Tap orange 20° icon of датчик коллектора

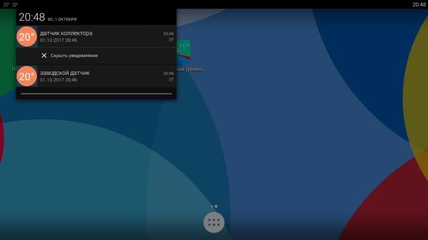tap(27, 36)
